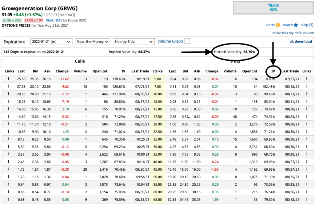315x204 pixels.
Task: Click the Help link text
Action: pyautogui.click(x=304, y=25)
